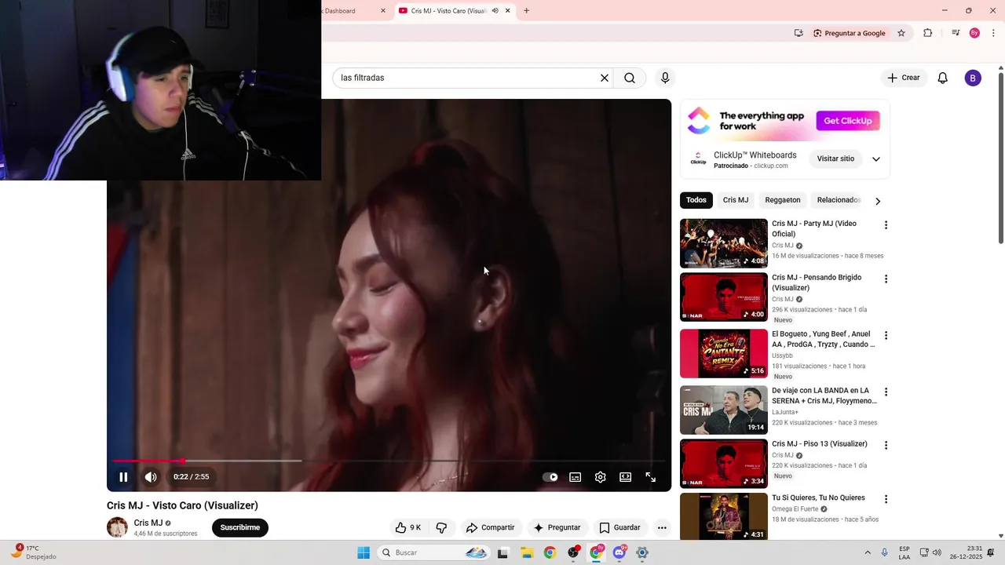1005x565 pixels.
Task: Open El Bogueto remix video thumbnail
Action: click(724, 353)
